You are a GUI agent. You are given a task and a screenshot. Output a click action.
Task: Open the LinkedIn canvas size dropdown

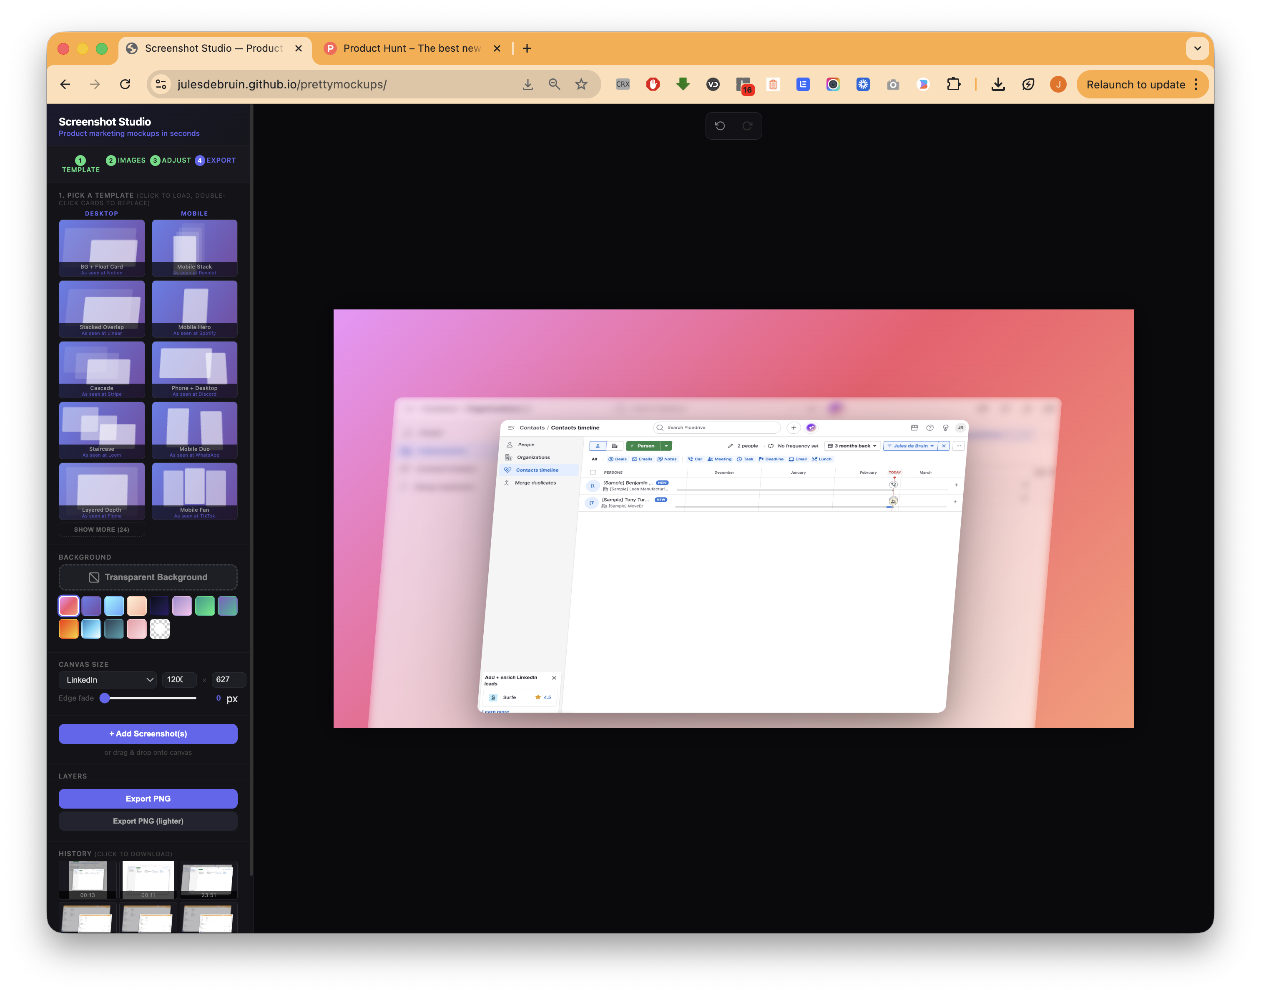click(x=108, y=680)
